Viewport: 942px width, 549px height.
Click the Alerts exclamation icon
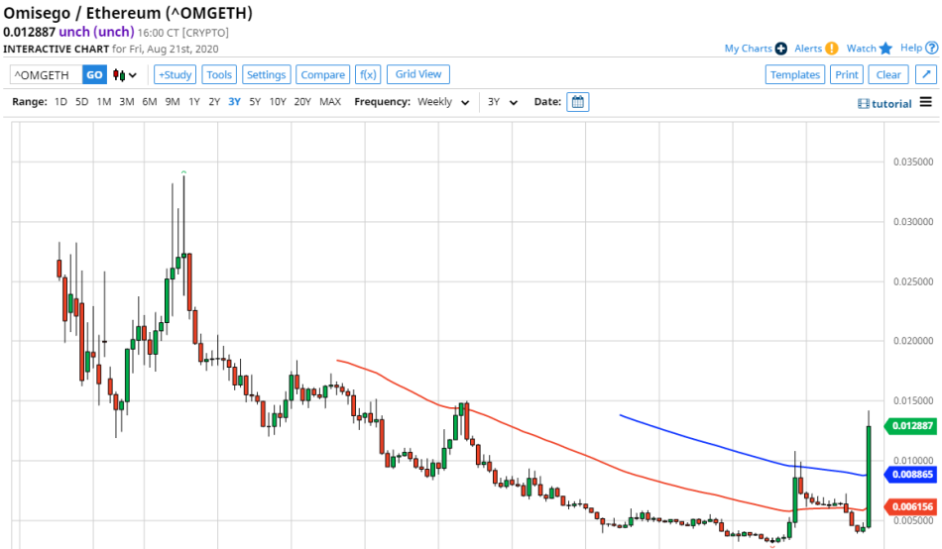click(x=832, y=49)
